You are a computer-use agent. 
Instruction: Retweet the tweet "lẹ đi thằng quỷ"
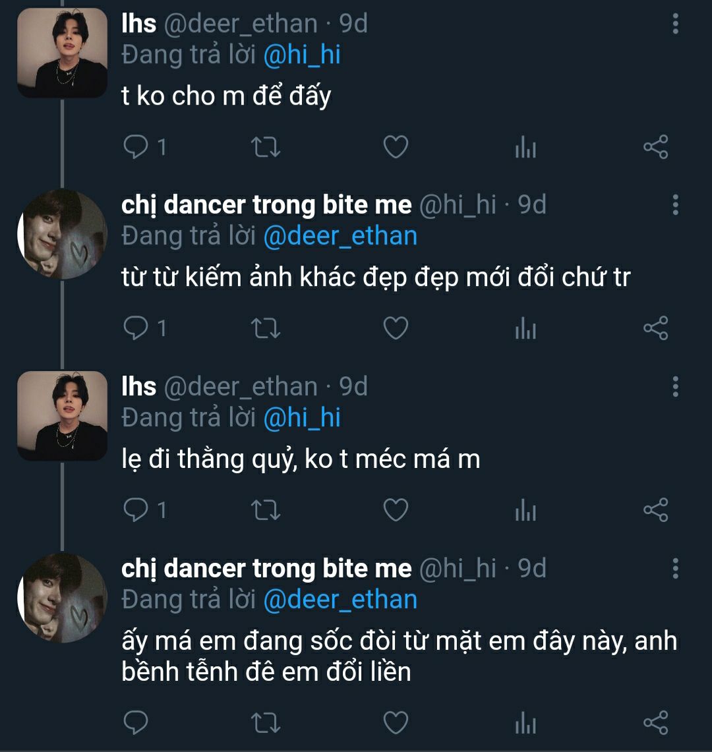(x=266, y=509)
